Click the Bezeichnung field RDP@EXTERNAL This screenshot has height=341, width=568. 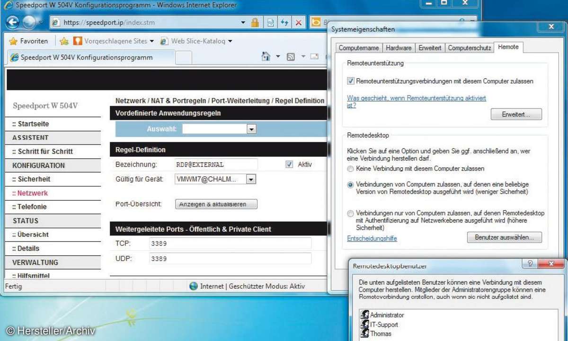(x=216, y=164)
